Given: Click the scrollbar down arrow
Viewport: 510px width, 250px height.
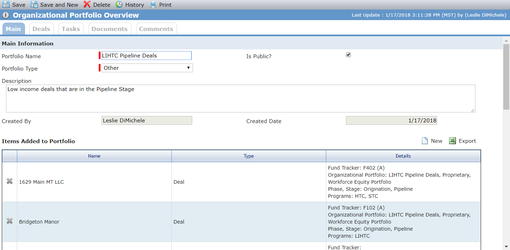Looking at the screenshot, I should (x=506, y=246).
